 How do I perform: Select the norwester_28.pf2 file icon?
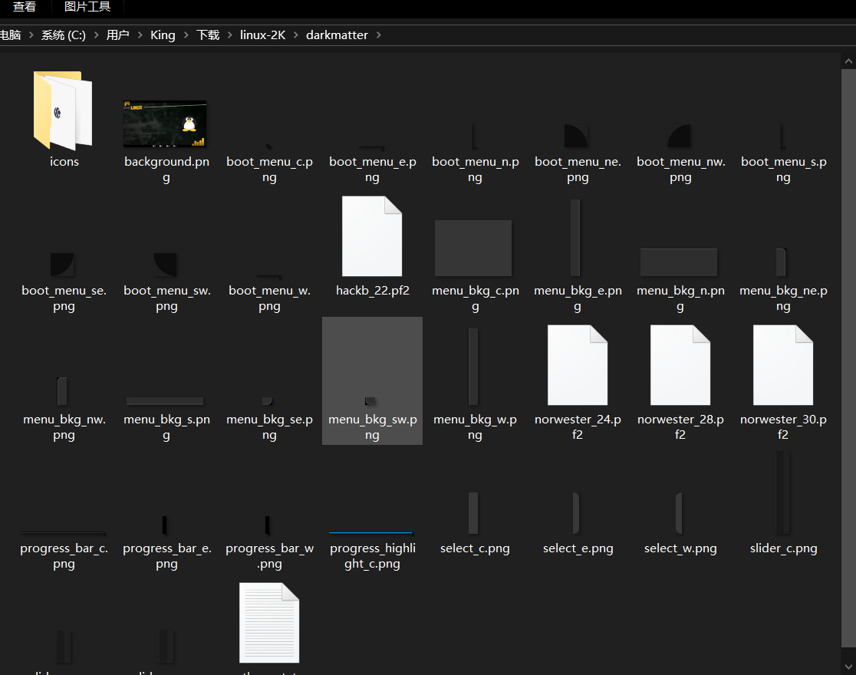point(680,365)
